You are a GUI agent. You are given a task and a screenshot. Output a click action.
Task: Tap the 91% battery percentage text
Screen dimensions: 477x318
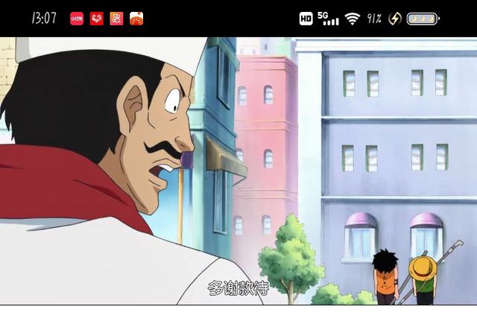(374, 19)
